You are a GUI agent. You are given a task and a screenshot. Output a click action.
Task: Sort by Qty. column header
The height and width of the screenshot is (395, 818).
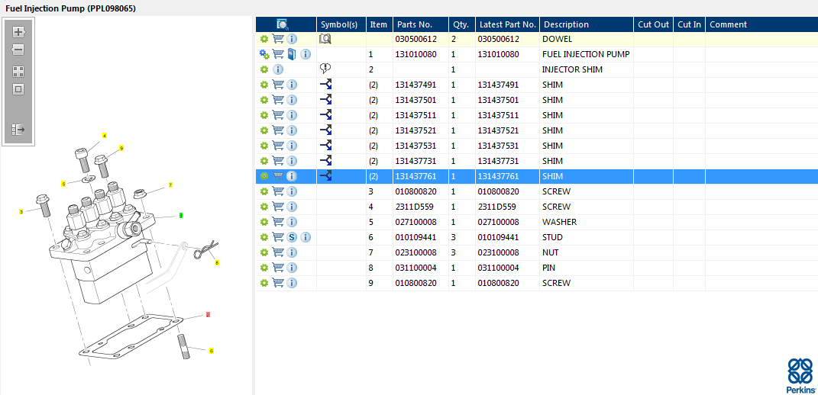(461, 24)
